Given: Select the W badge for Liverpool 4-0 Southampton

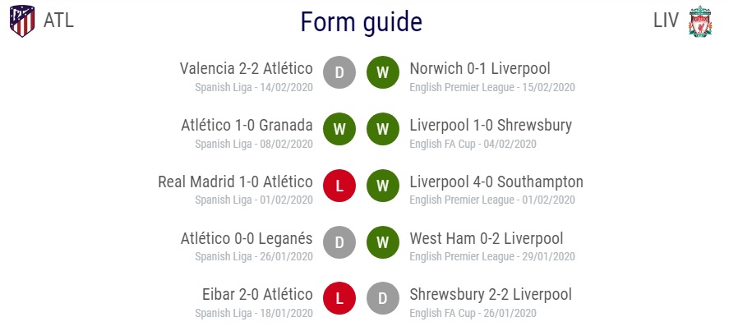Looking at the screenshot, I should click(x=383, y=186).
